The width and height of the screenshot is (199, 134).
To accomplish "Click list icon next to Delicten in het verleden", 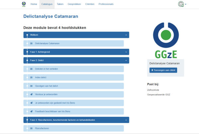I will 31,69.
